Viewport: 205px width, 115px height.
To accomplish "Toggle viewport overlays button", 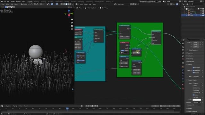I will pyautogui.click(x=57, y=4).
